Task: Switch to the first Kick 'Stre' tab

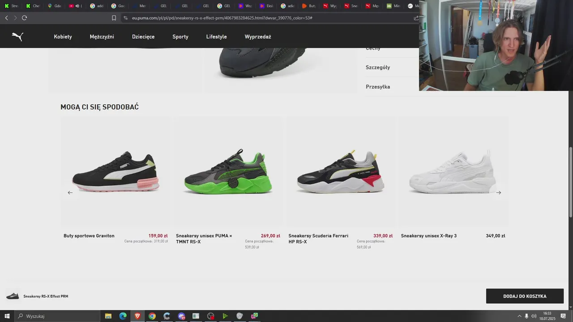Action: 12,6
